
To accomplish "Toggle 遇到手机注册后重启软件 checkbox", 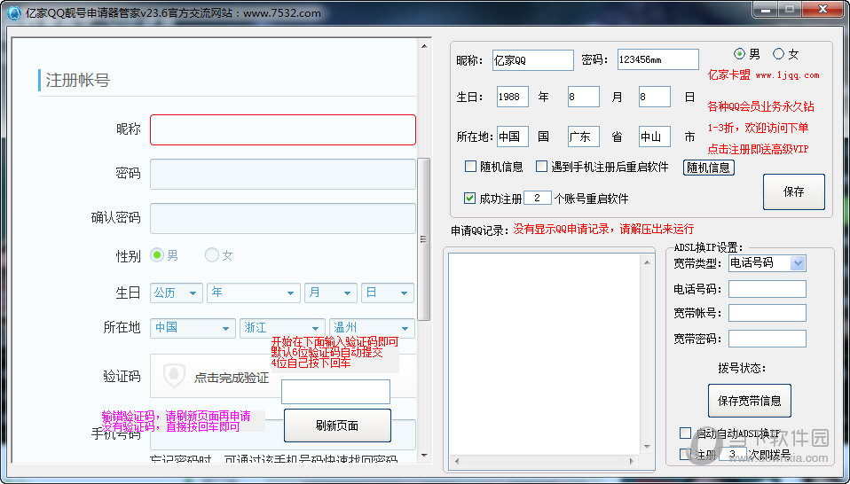I will (x=541, y=166).
